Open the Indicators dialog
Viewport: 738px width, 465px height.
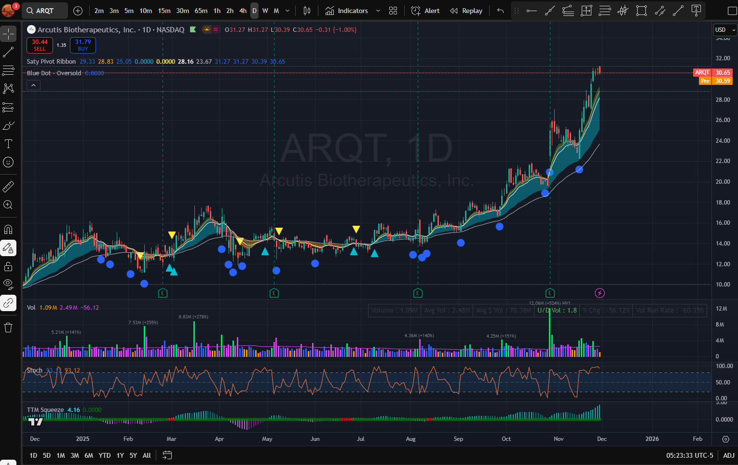point(347,11)
